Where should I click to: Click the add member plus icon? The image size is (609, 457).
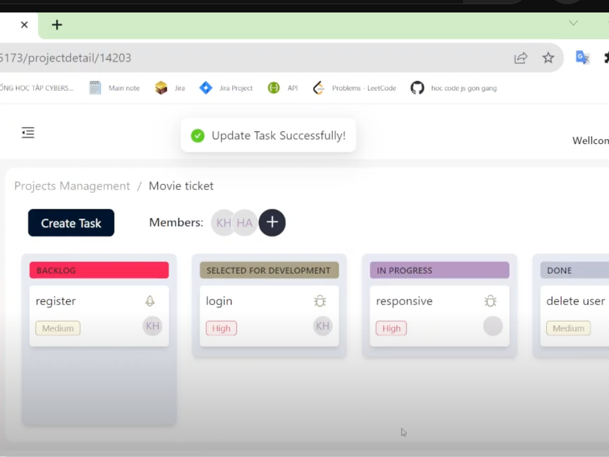(x=272, y=223)
